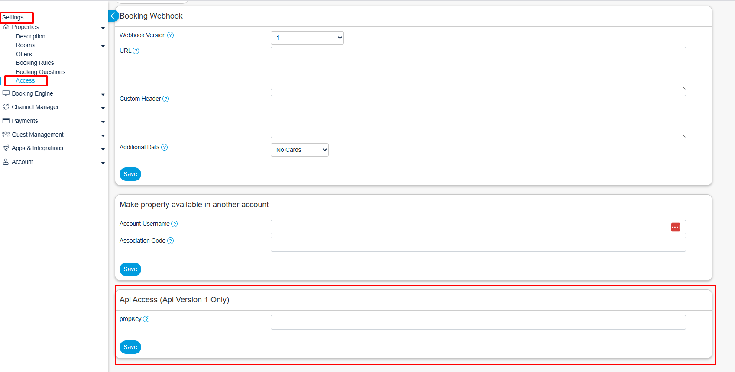The width and height of the screenshot is (735, 372).
Task: Open Custom Header help tooltip icon
Action: tap(166, 99)
